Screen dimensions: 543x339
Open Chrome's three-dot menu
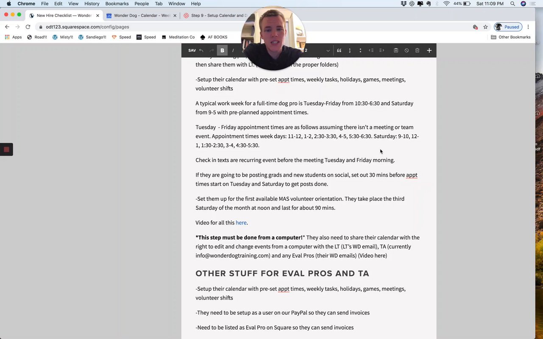point(528,27)
